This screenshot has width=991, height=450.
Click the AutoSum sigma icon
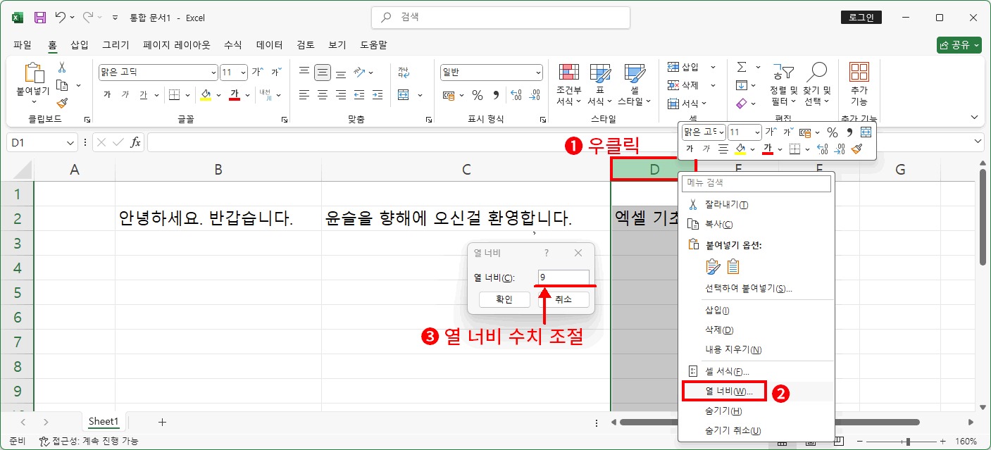click(742, 67)
